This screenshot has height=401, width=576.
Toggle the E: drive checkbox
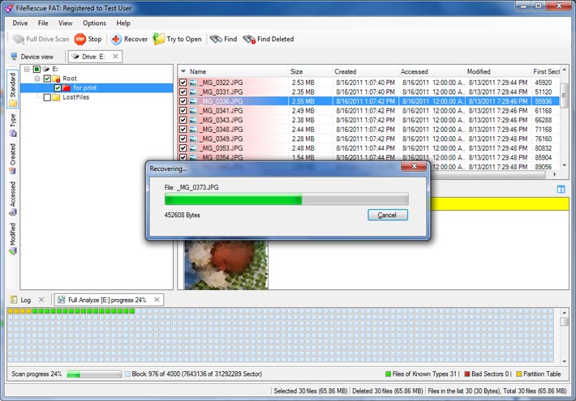[x=37, y=69]
